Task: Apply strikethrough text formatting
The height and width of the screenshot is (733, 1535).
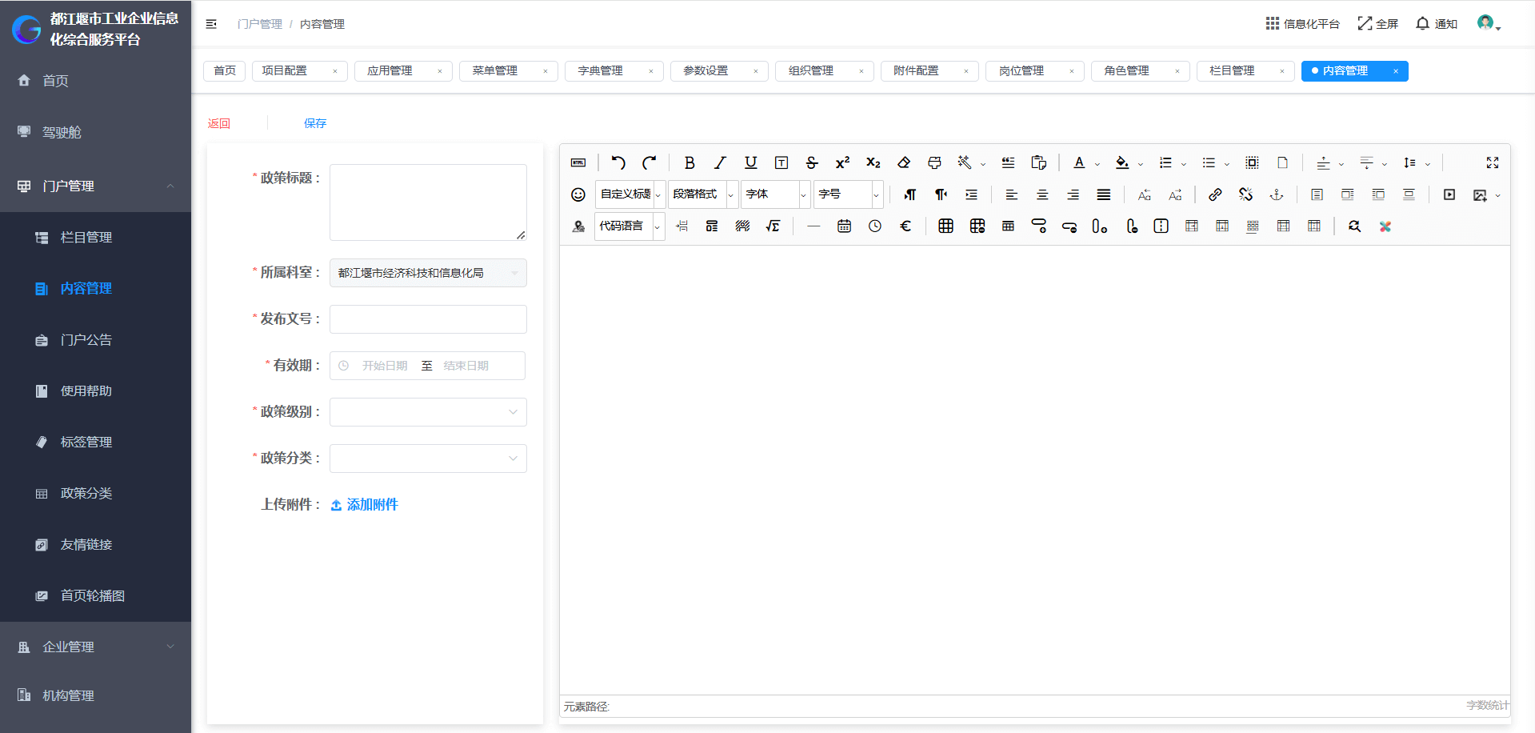Action: 811,163
